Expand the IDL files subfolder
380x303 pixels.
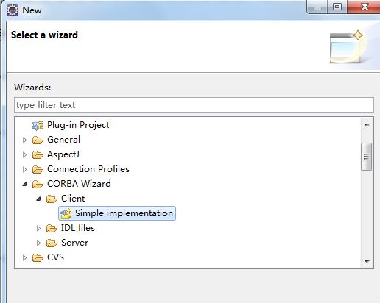tap(38, 228)
